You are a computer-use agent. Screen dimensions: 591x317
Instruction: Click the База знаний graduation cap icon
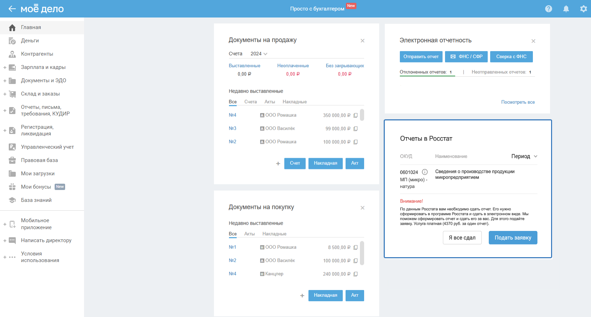pyautogui.click(x=12, y=200)
